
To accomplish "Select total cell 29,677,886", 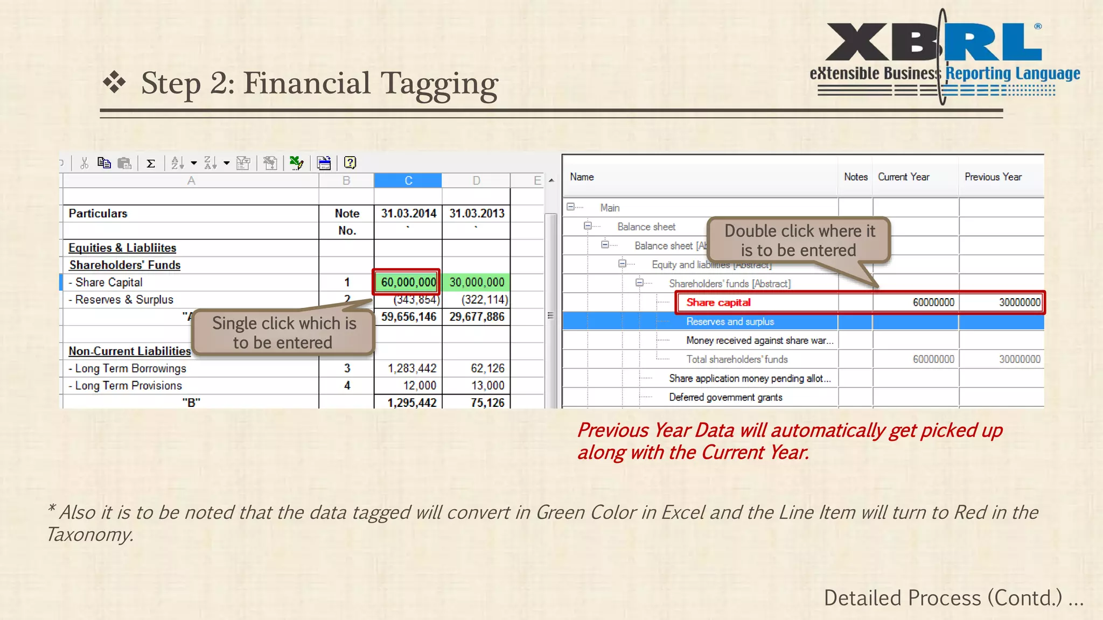I will click(x=477, y=316).
